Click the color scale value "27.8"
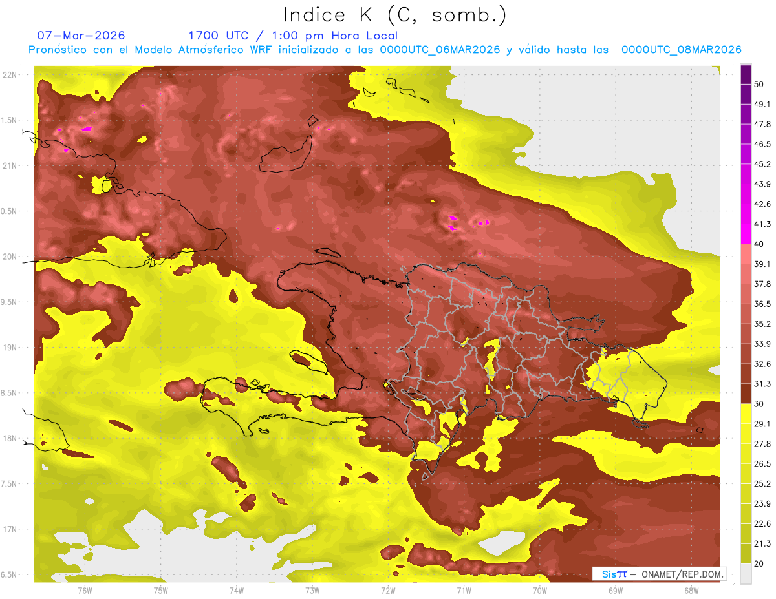776x599 pixels. coord(762,443)
